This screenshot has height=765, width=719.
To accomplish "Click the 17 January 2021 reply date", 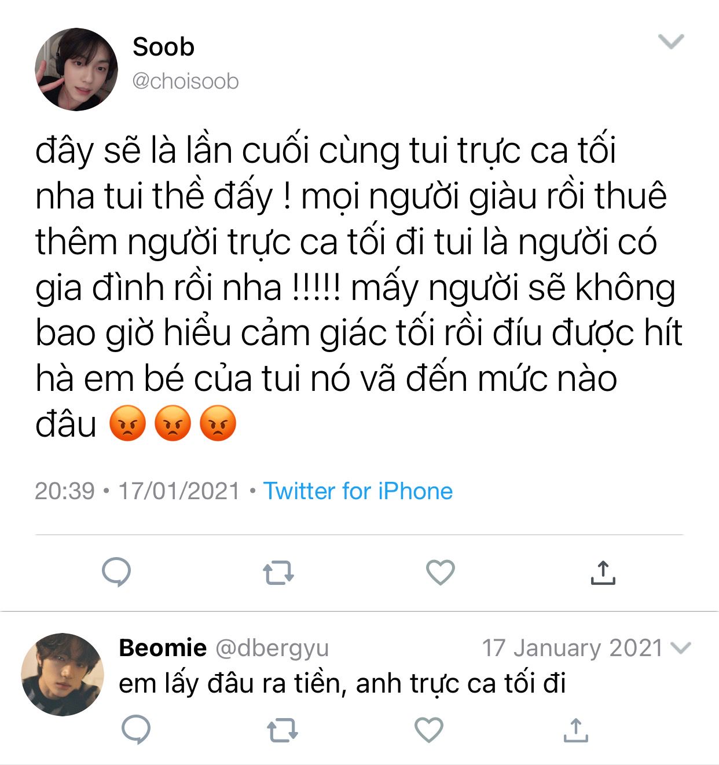I will pos(573,648).
